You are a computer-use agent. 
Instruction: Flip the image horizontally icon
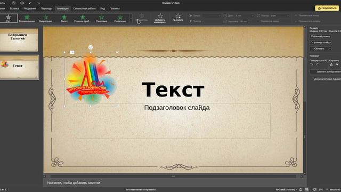click(x=331, y=65)
